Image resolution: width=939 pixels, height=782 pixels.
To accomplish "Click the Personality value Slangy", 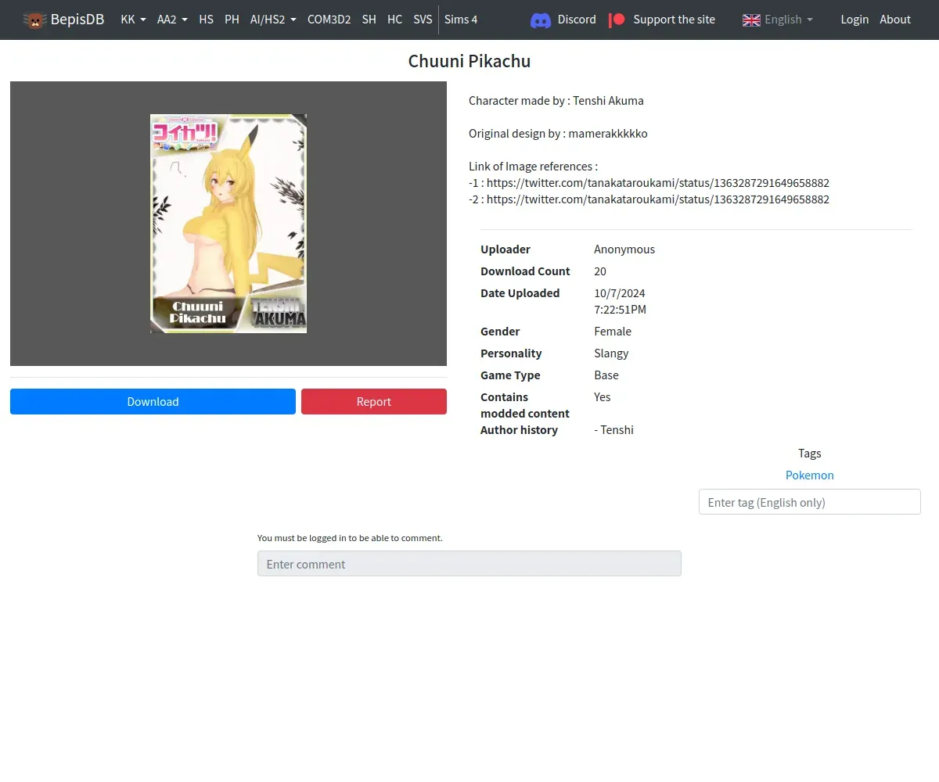I will 611,353.
